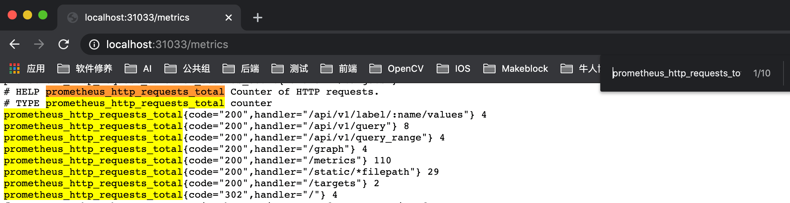
Task: Open the 测试 bookmark folder
Action: pyautogui.click(x=290, y=69)
